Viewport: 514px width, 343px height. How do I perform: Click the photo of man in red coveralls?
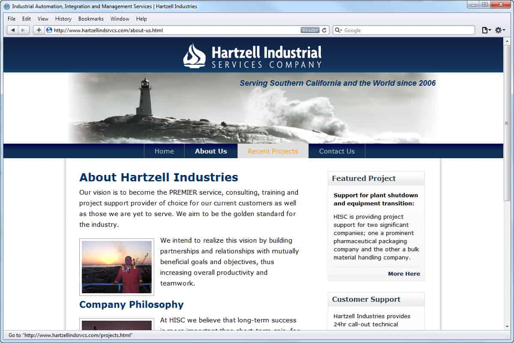tap(117, 267)
